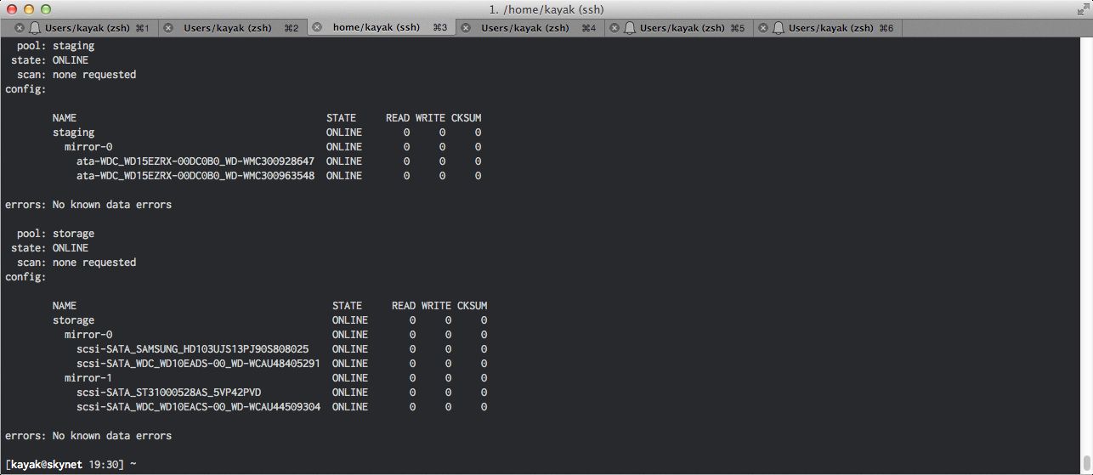Click the 'pool: storage' line
Image resolution: width=1093 pixels, height=475 pixels.
(55, 234)
